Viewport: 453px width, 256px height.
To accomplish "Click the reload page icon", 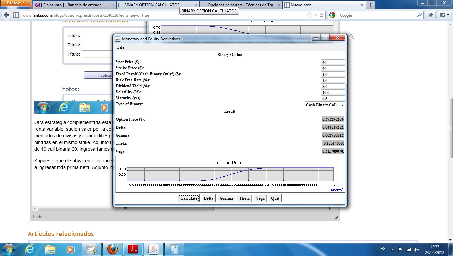I will pos(321,15).
